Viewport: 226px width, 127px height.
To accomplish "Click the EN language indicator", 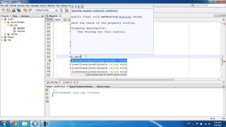I will point(189,123).
